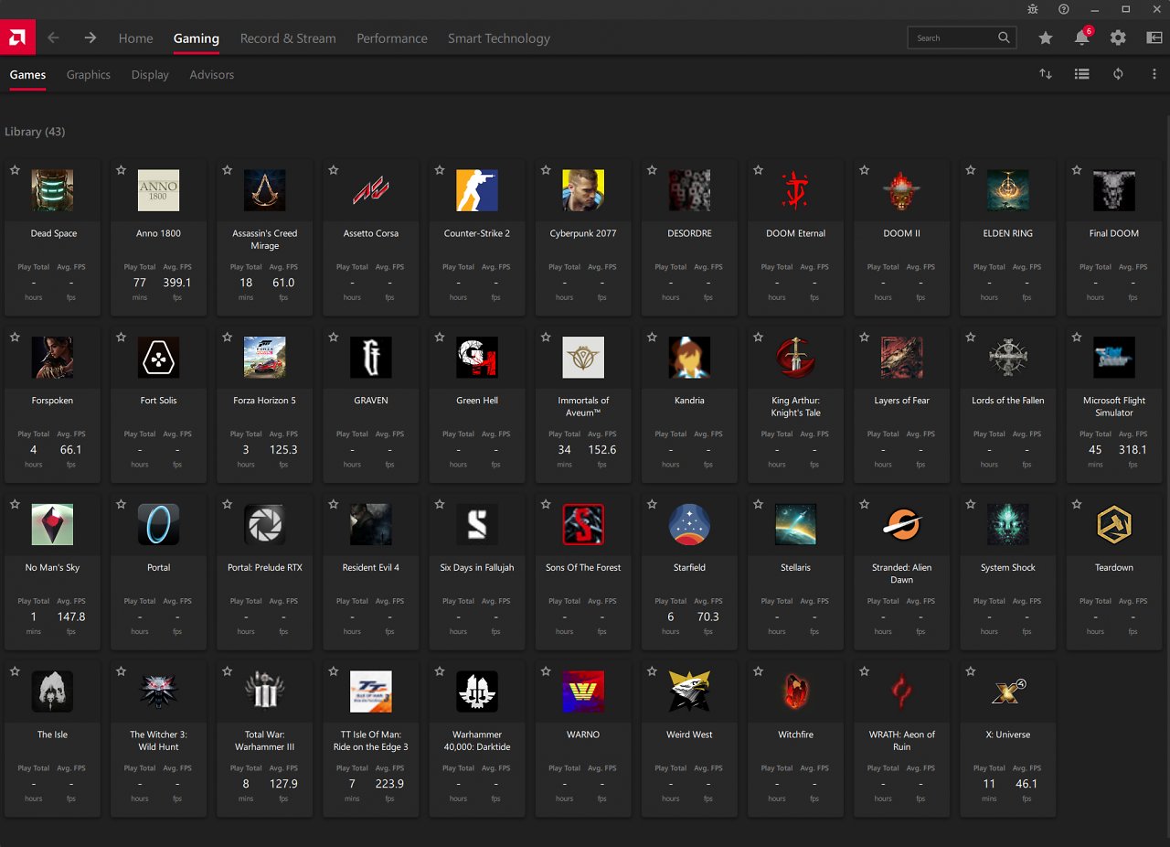Favorite Green Hell with its star
The image size is (1170, 847).
(440, 338)
